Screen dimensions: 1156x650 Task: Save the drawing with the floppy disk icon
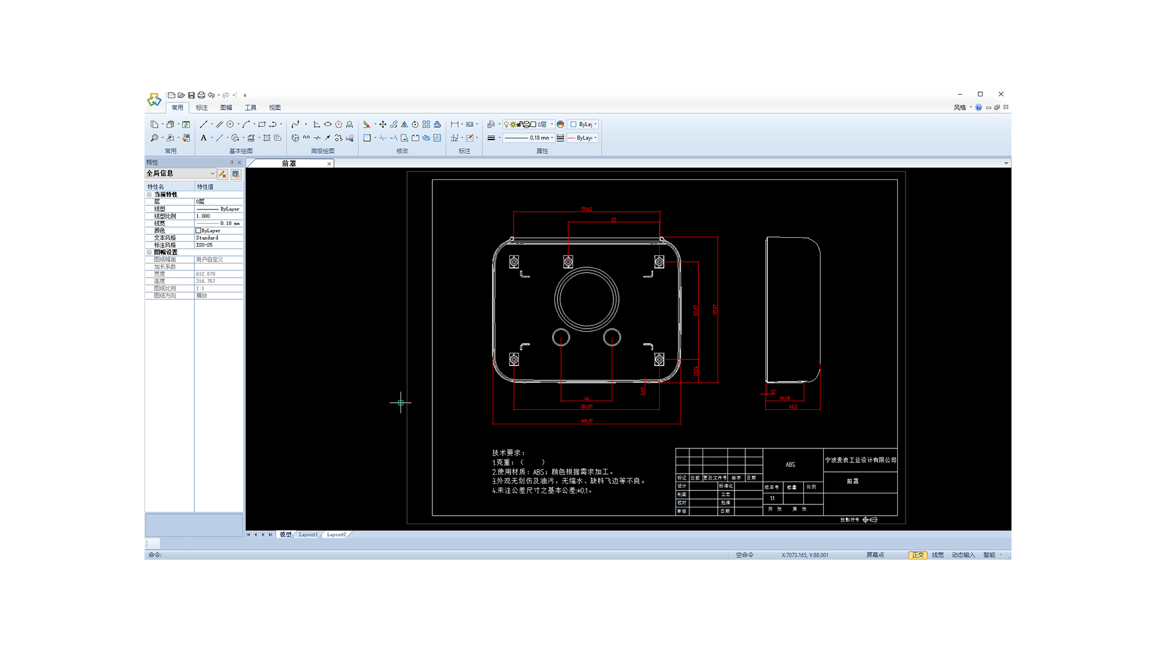click(191, 95)
